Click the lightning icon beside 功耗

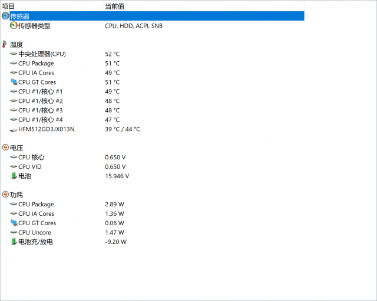click(5, 195)
